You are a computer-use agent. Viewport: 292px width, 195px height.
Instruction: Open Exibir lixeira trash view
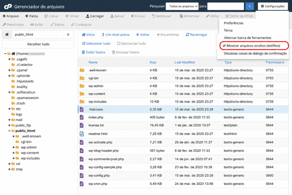tap(93, 52)
